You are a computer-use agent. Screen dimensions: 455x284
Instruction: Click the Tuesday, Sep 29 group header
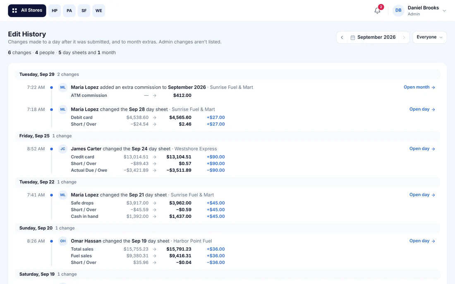click(227, 74)
